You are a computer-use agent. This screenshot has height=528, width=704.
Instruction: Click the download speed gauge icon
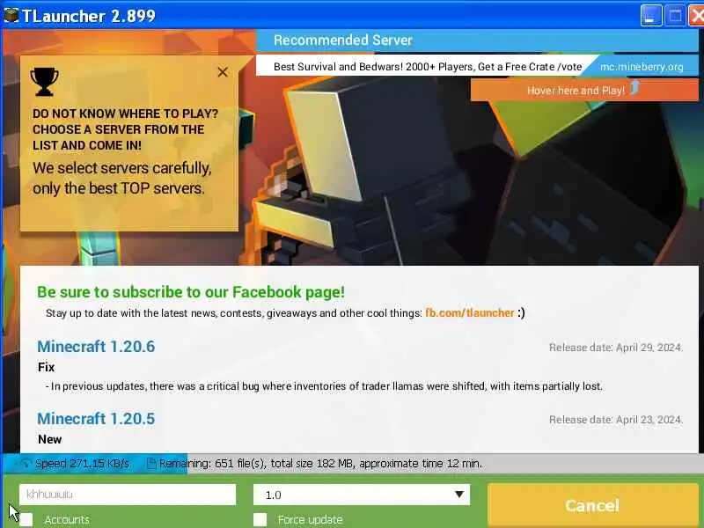pyautogui.click(x=26, y=464)
